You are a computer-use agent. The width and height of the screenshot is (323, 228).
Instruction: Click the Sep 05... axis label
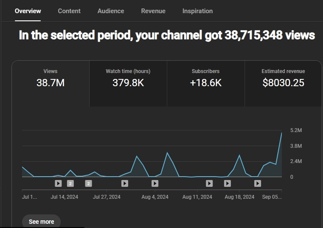point(272,197)
